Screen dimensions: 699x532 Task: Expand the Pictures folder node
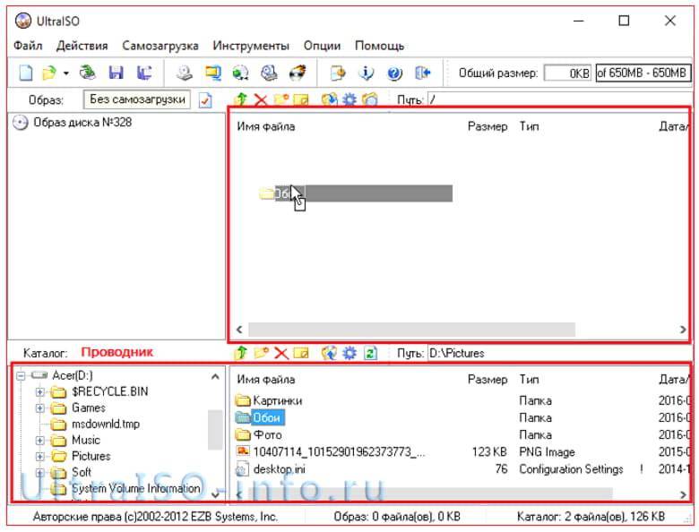coord(40,457)
